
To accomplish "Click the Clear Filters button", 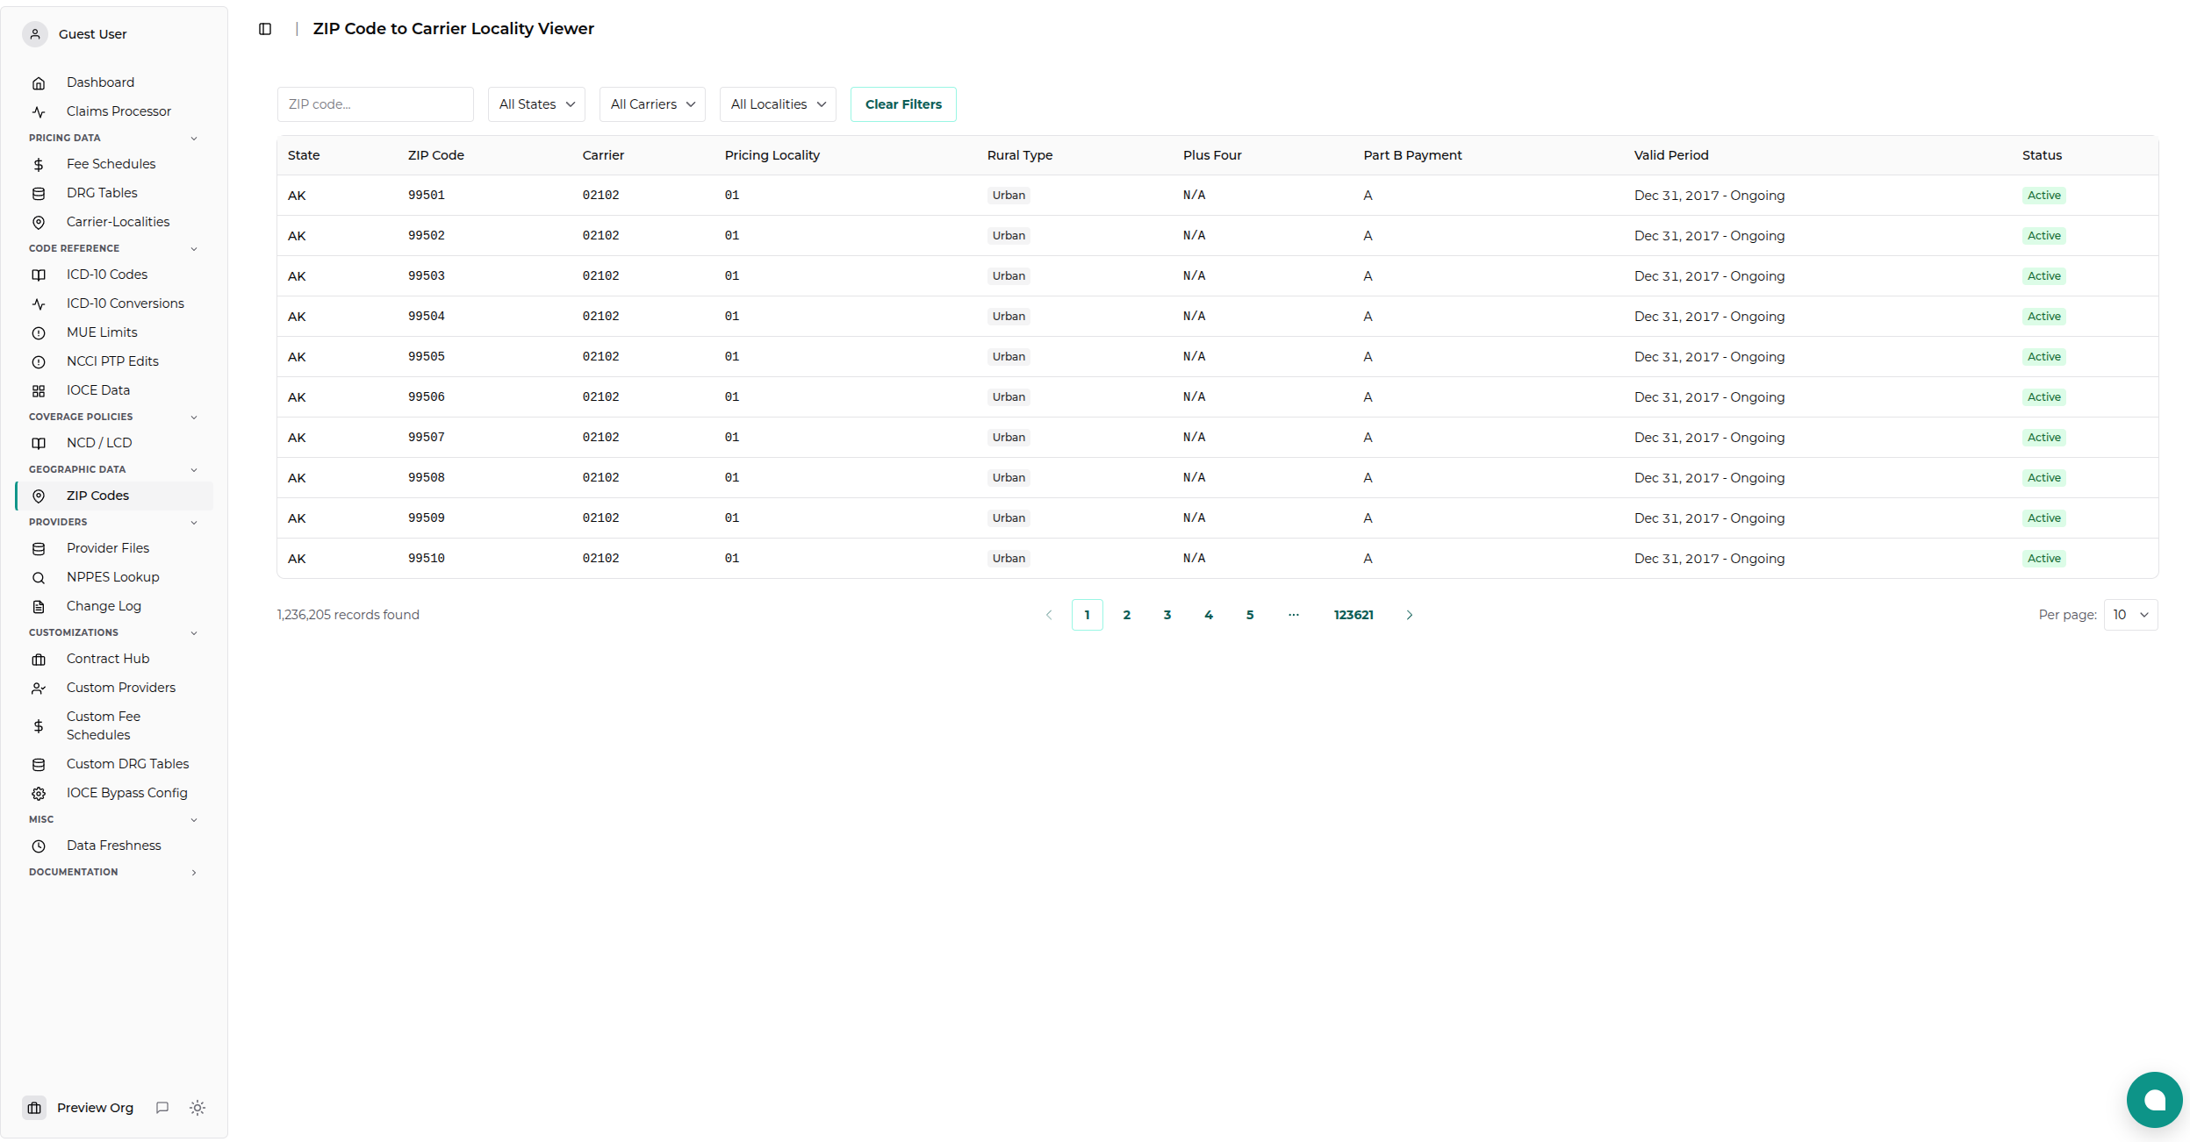I will (x=903, y=104).
